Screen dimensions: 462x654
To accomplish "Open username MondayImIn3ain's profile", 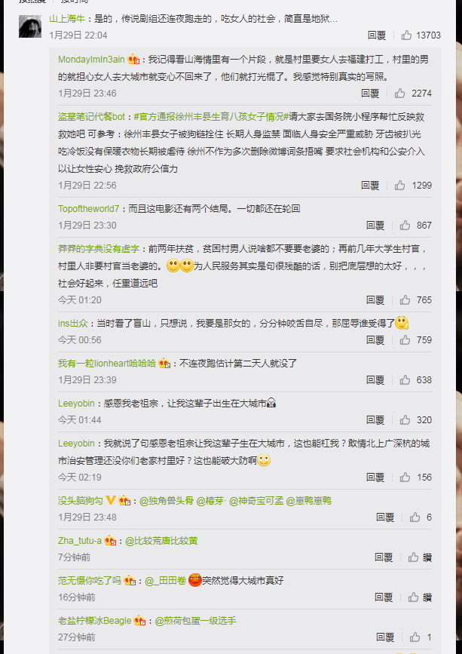I will (x=91, y=60).
